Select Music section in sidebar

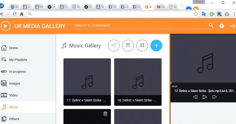click(28, 107)
